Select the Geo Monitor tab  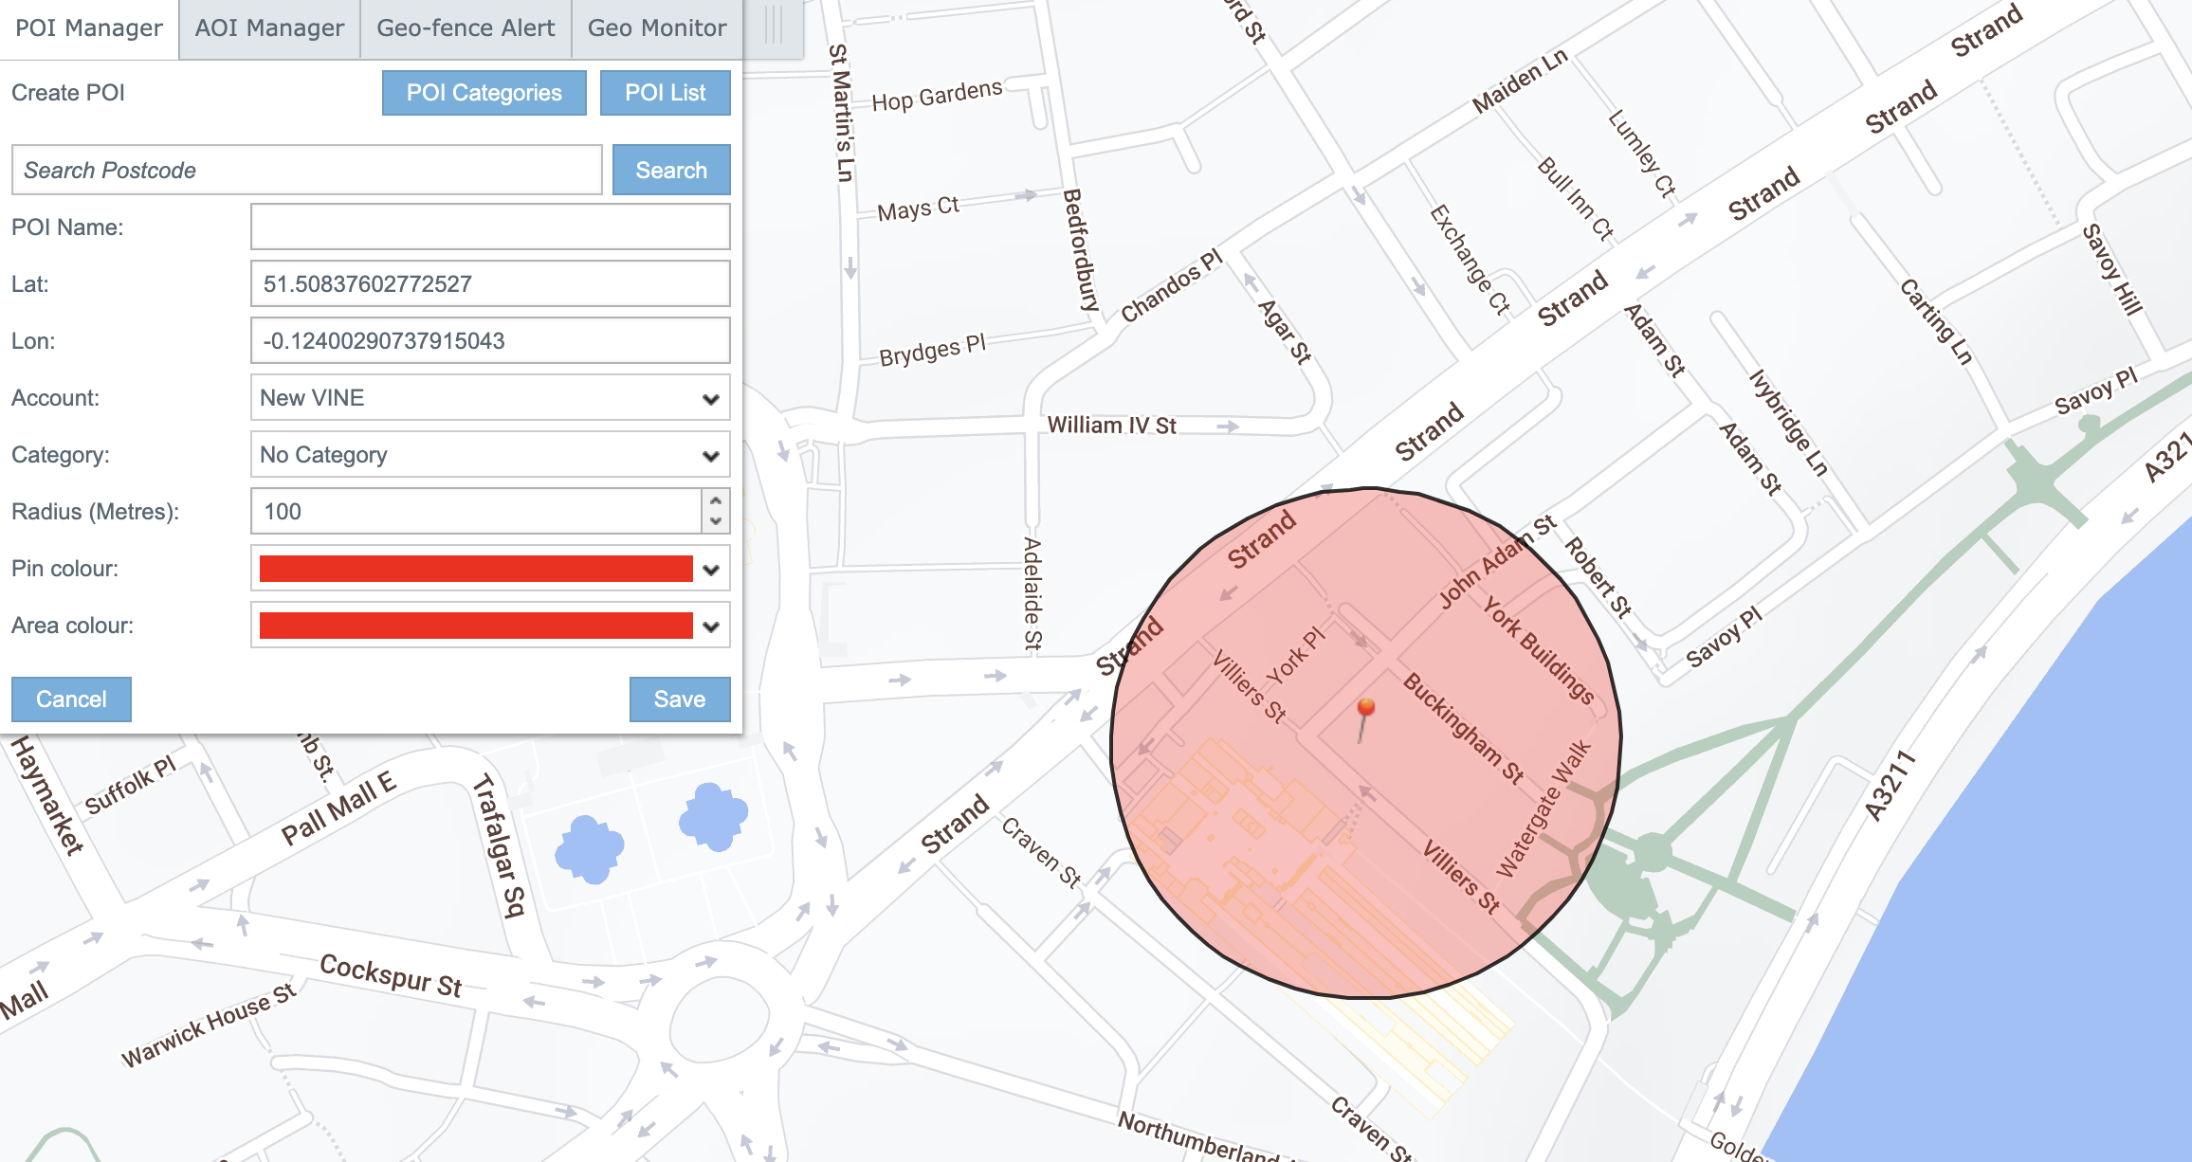657,28
